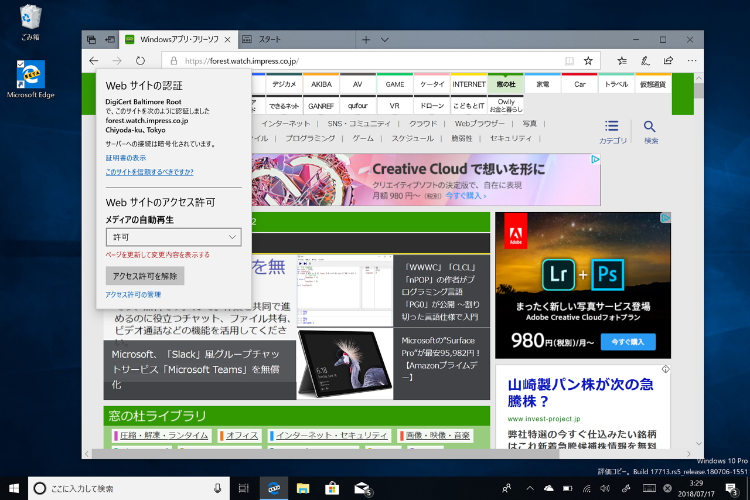Select the Add notes pen icon
The height and width of the screenshot is (500, 750).
(645, 60)
